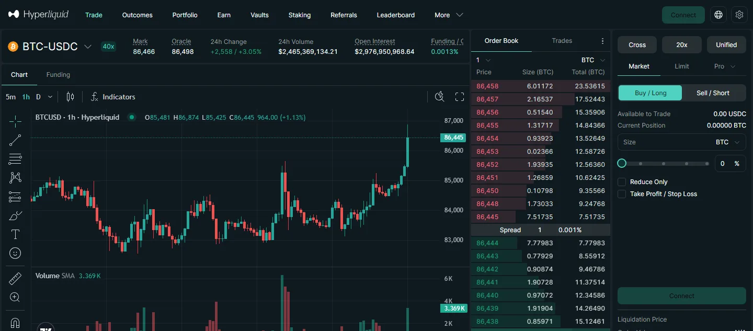
Task: Click the Bitcoin coin icon
Action: click(x=13, y=47)
